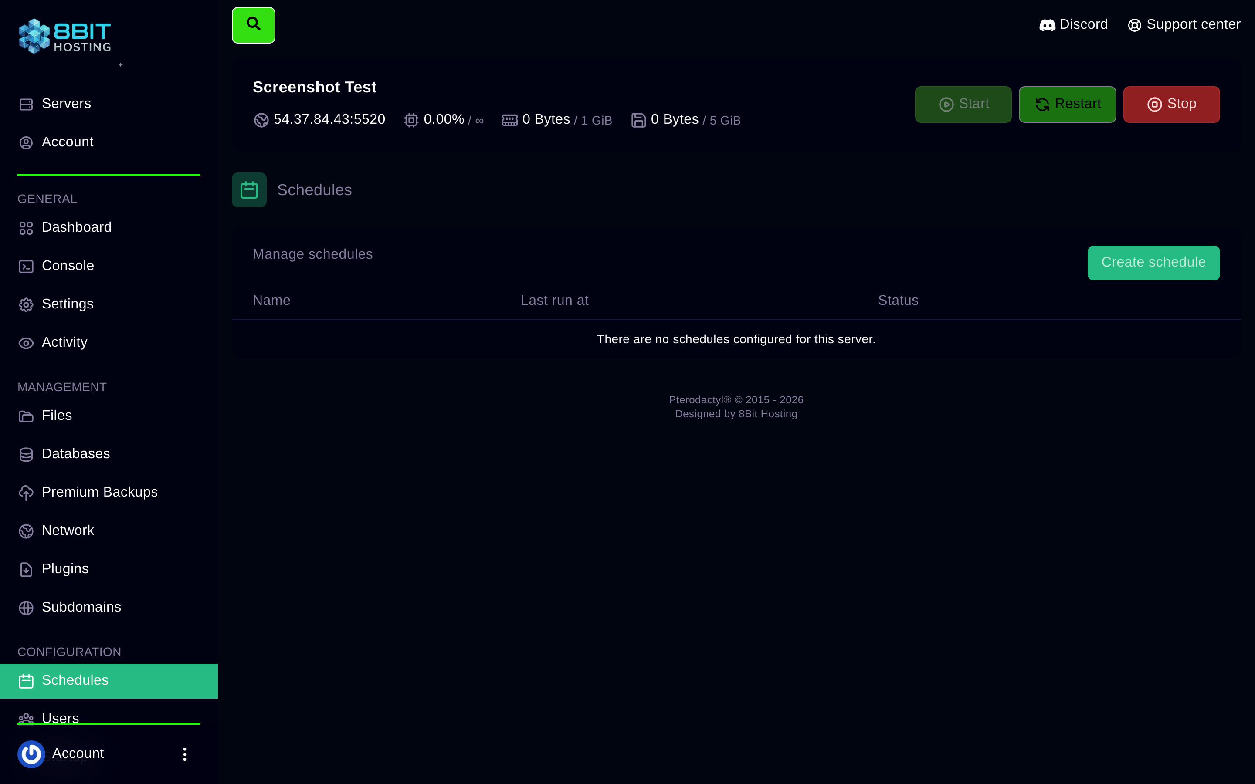The height and width of the screenshot is (784, 1255).
Task: Click the disk save usage icon
Action: point(638,120)
